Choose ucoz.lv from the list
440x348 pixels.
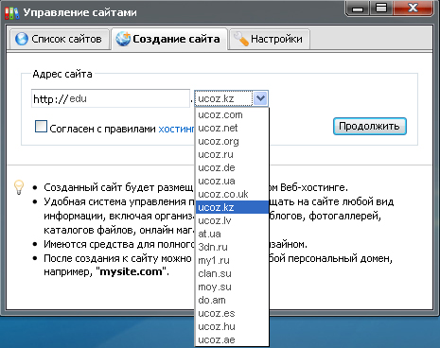pyautogui.click(x=232, y=220)
